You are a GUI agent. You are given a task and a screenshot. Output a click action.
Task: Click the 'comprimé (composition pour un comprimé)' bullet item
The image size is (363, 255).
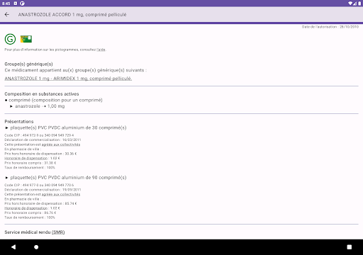click(x=55, y=100)
